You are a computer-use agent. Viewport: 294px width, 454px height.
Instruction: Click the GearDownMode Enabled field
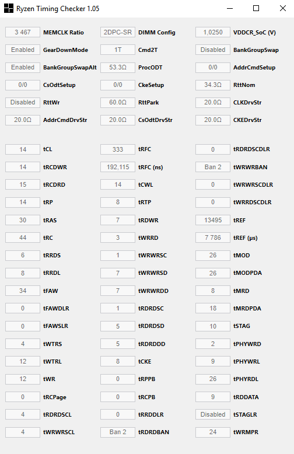(x=23, y=50)
